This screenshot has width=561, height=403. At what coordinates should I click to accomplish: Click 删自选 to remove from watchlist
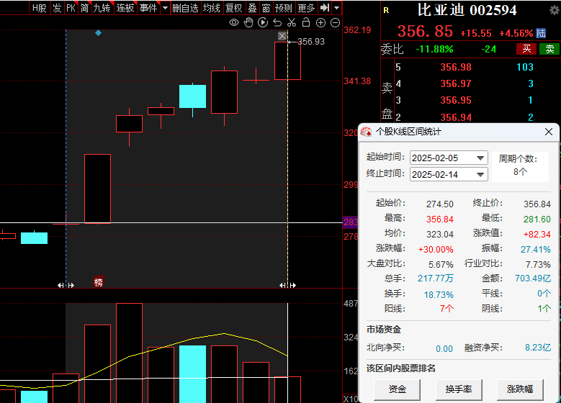click(x=185, y=8)
